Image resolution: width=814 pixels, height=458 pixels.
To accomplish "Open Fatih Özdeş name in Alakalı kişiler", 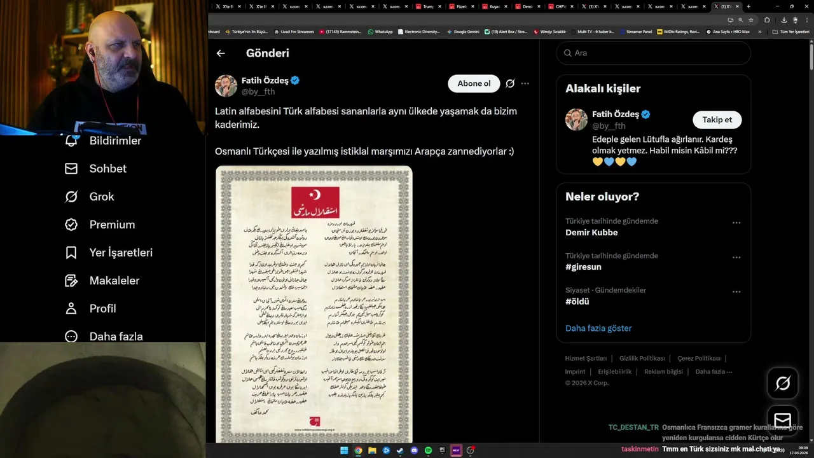I will click(x=615, y=114).
